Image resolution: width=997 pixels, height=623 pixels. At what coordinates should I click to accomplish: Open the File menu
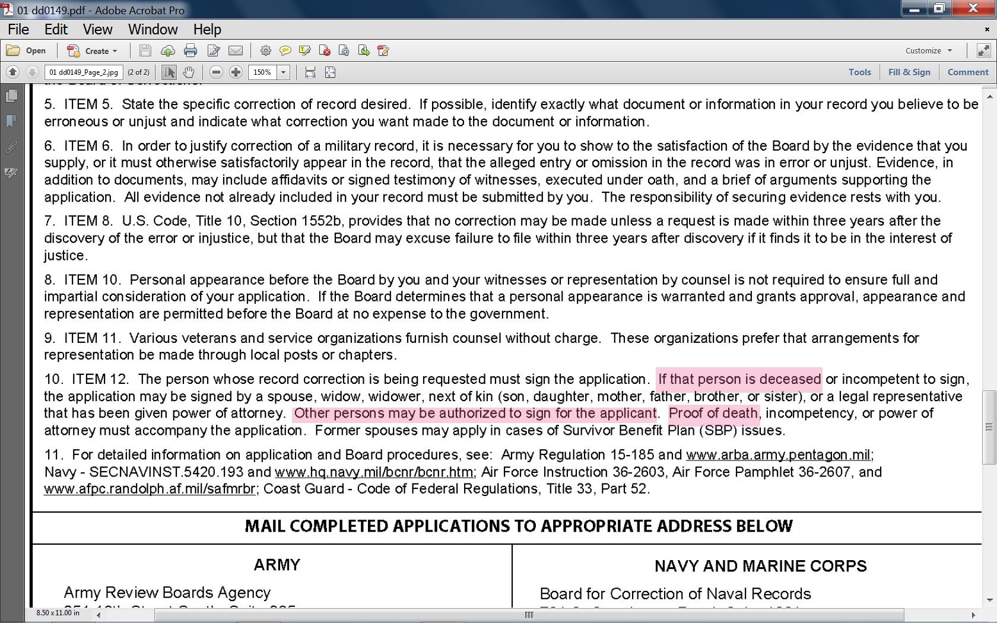click(18, 30)
